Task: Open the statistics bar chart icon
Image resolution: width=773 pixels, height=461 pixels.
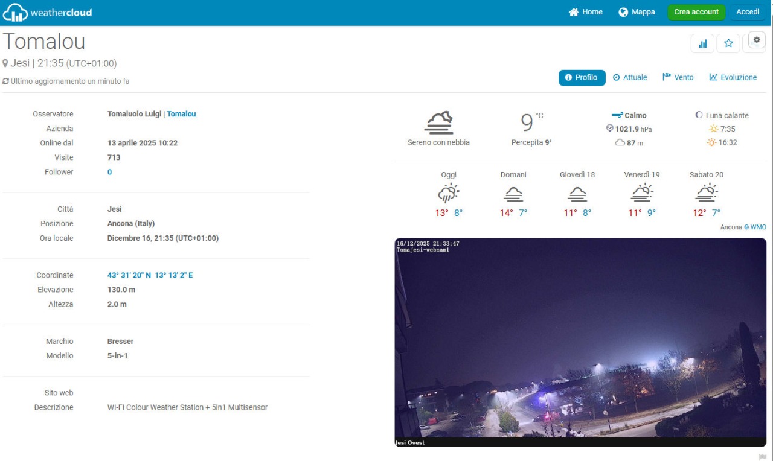Action: click(x=703, y=43)
